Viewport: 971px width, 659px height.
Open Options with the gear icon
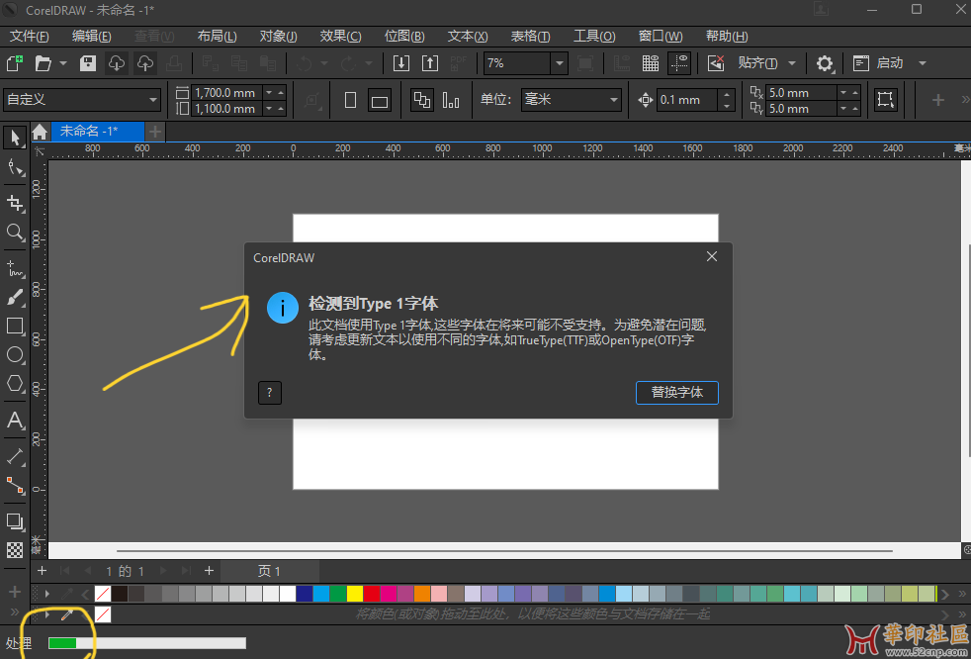tap(825, 63)
